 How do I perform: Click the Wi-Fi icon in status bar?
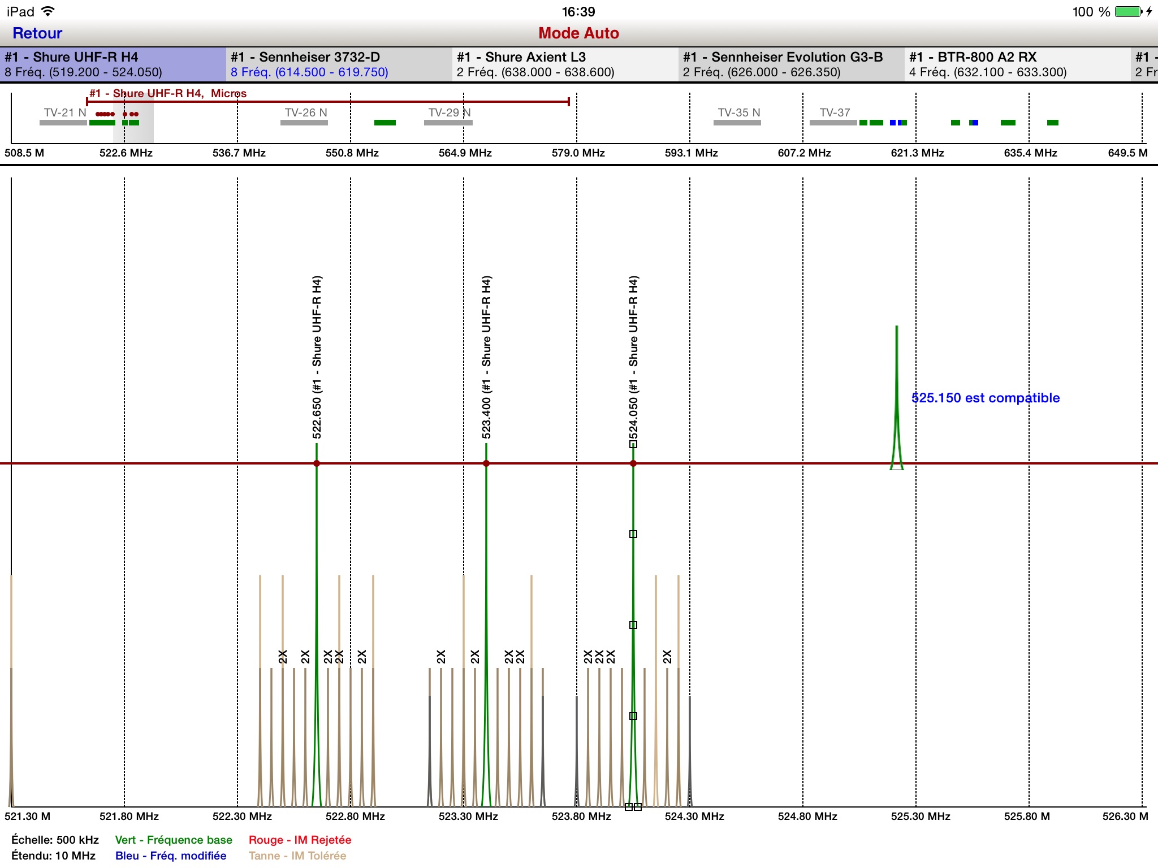(49, 11)
